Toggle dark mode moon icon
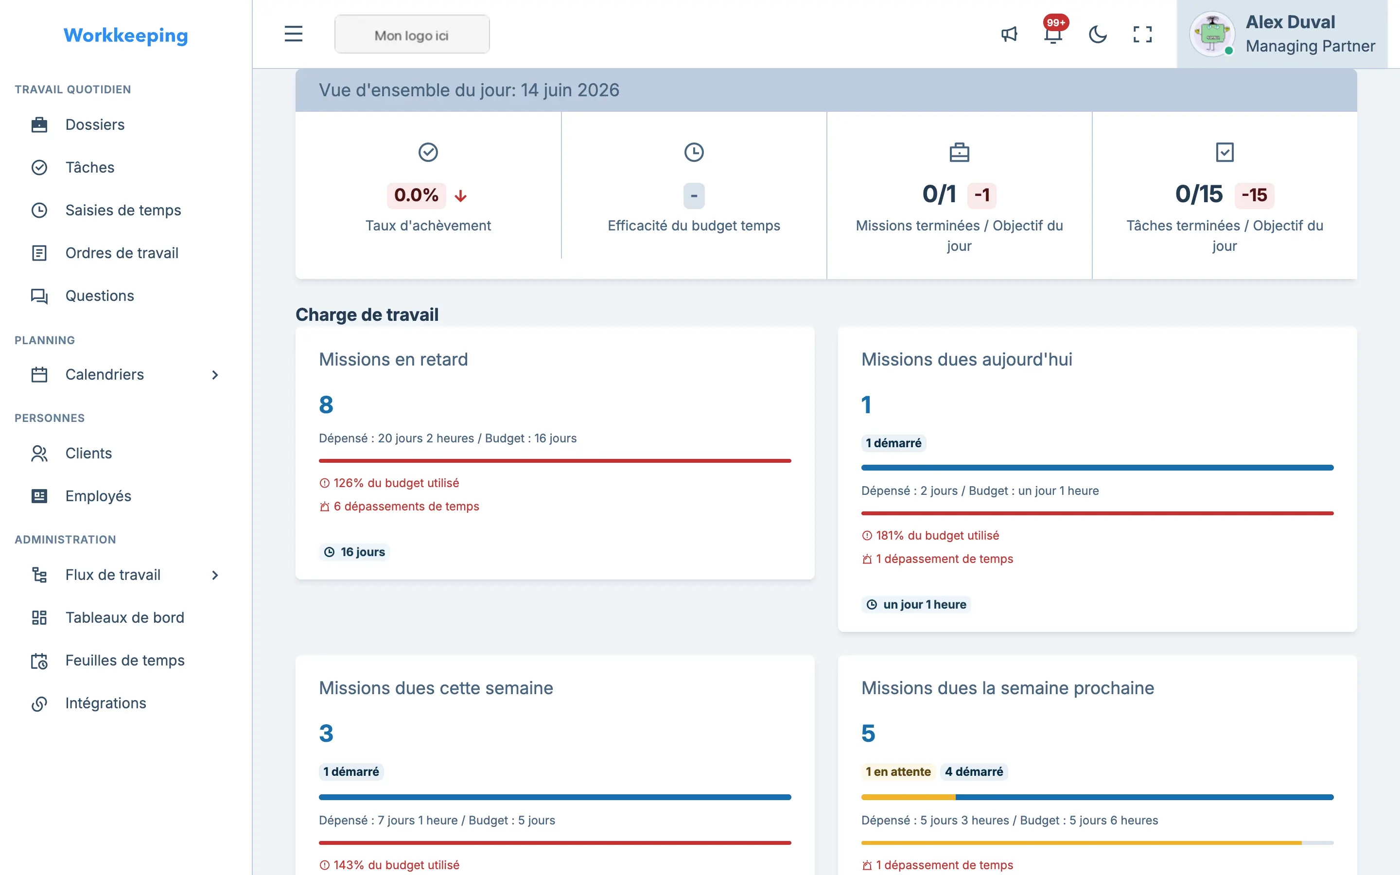The width and height of the screenshot is (1400, 875). (1098, 34)
